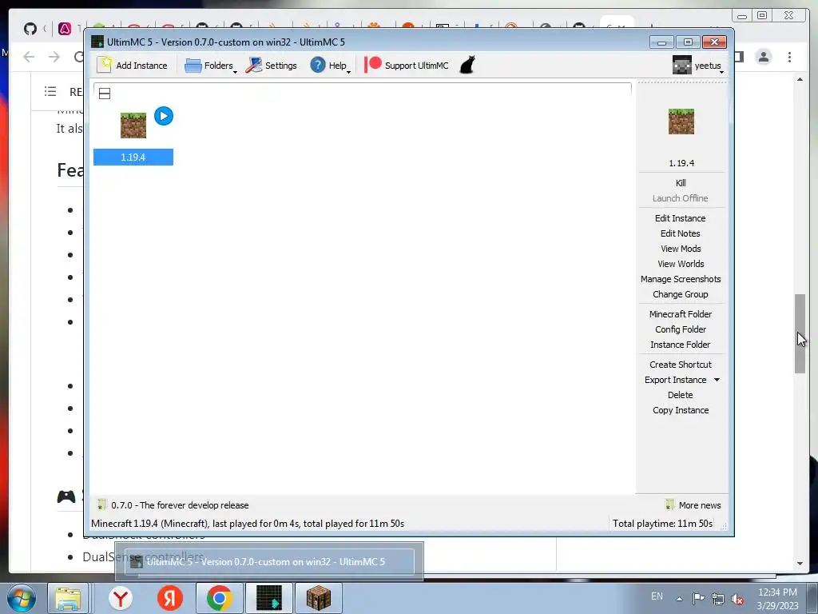Open the Instance Folder

click(x=681, y=344)
